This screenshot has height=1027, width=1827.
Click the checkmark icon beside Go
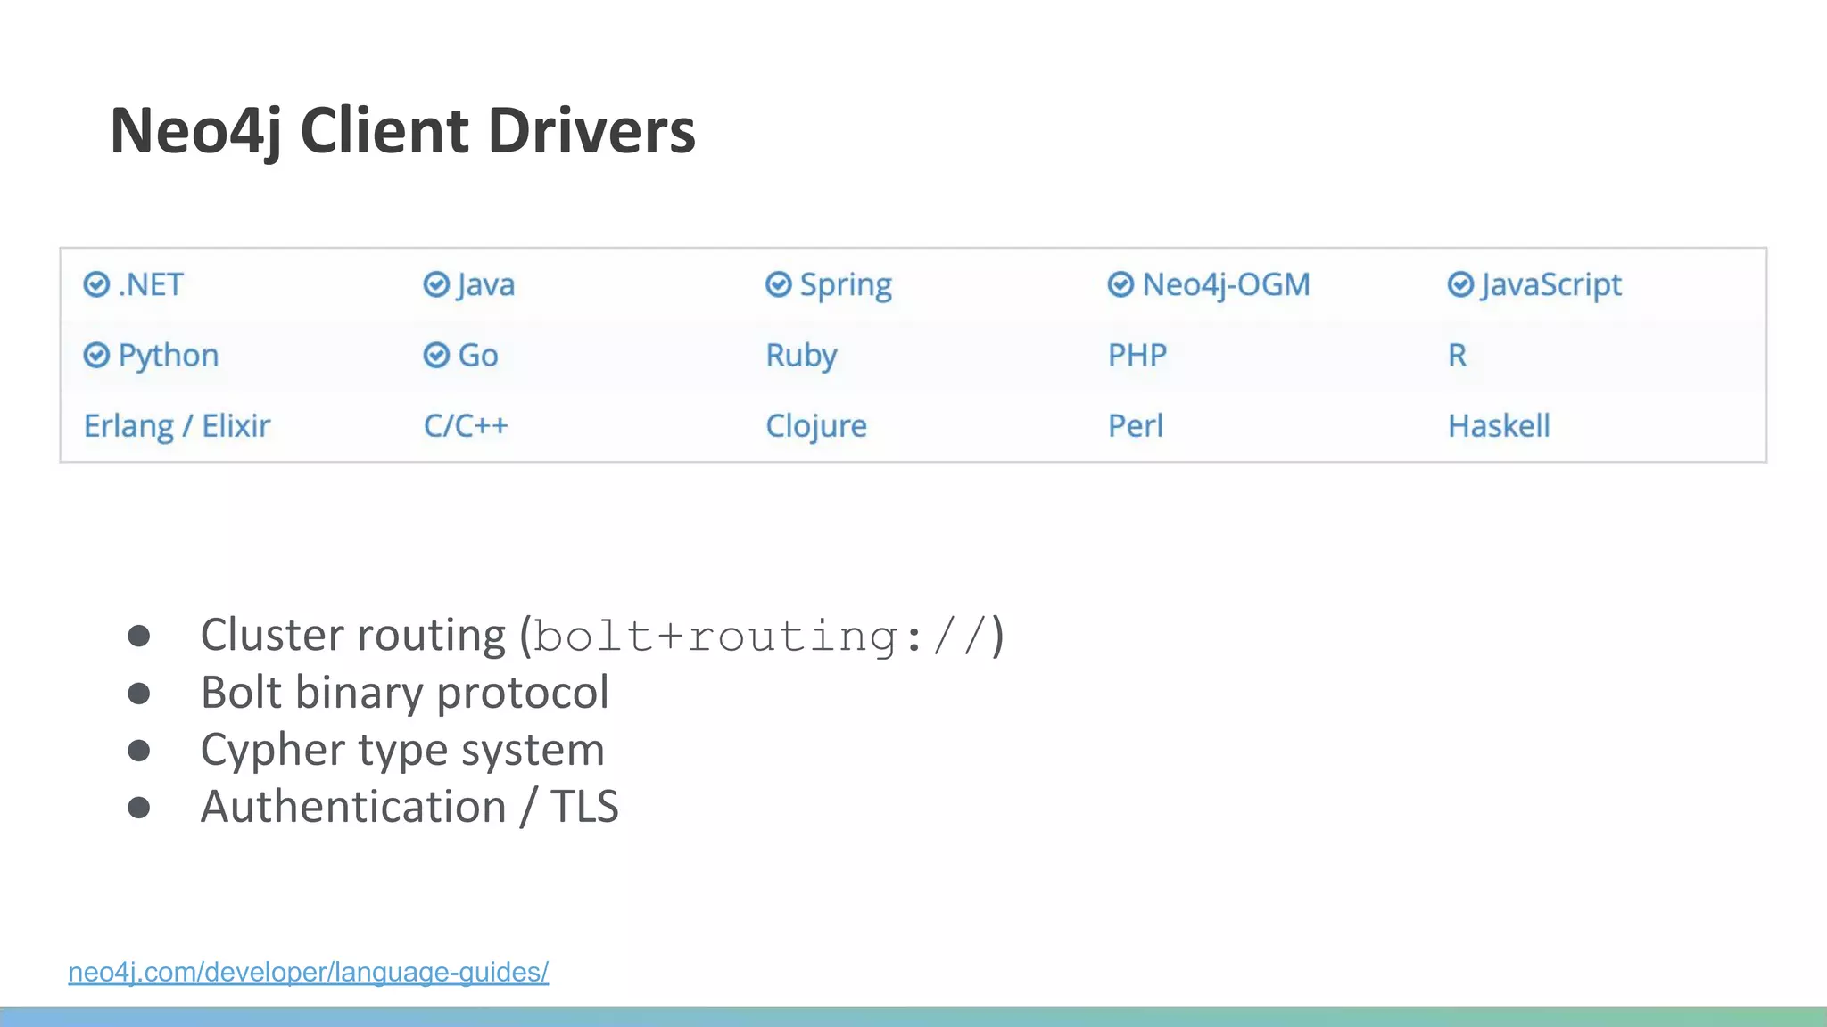[436, 355]
